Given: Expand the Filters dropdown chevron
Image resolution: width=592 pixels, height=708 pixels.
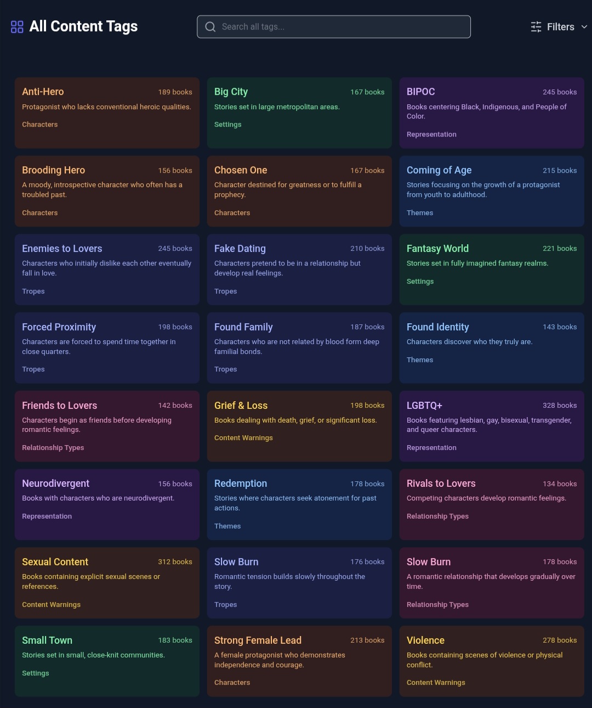Looking at the screenshot, I should point(584,27).
